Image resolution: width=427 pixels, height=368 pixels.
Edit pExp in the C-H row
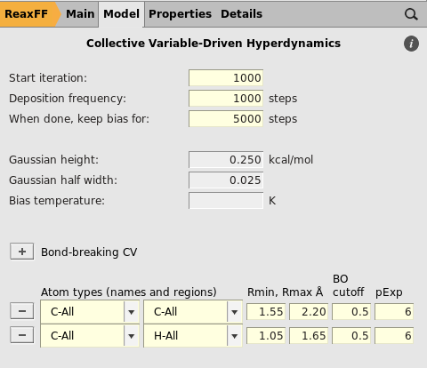394,336
